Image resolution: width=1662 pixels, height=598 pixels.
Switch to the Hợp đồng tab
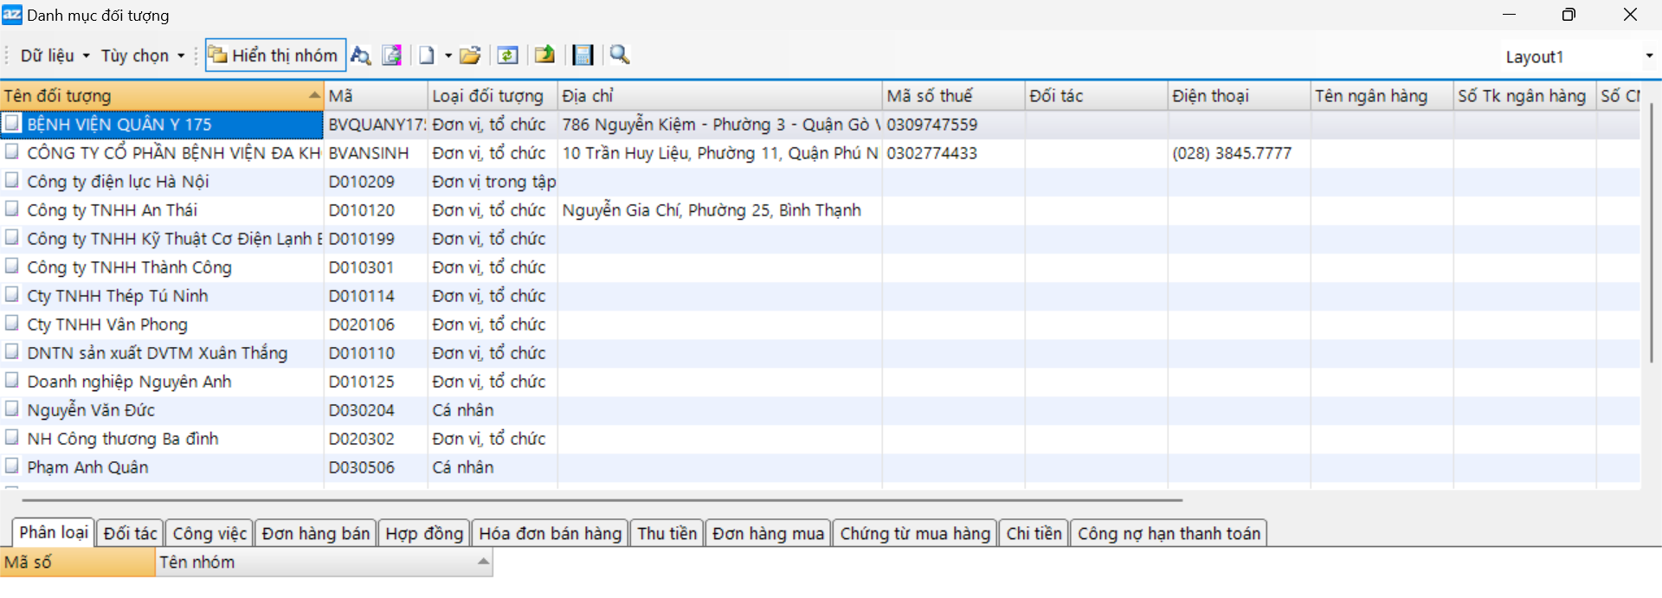pos(424,533)
